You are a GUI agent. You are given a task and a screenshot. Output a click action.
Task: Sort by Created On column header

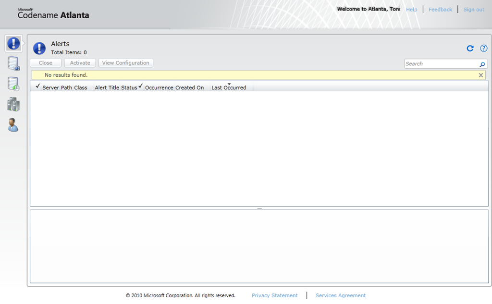189,87
